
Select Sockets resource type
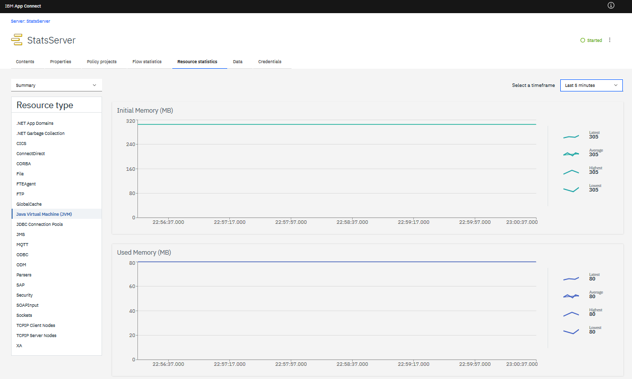[x=57, y=315]
